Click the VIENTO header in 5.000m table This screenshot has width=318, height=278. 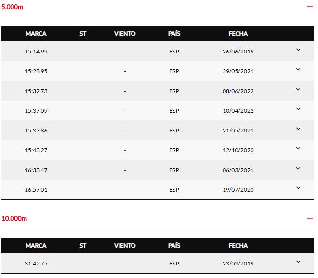pos(125,34)
